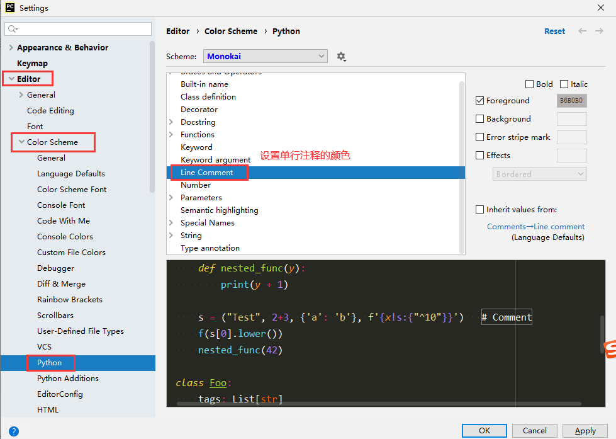616x439 pixels.
Task: Open the help question mark icon
Action: pyautogui.click(x=14, y=431)
